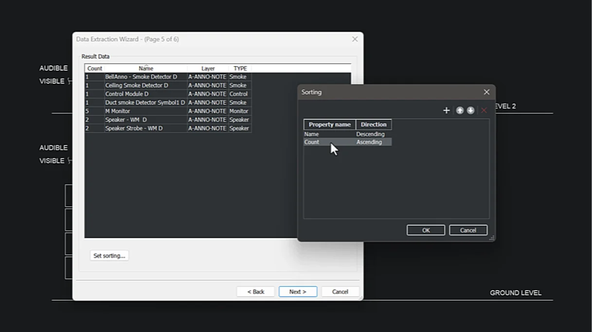Open Descending direction cell for Name
Screen dimensions: 592x332
point(373,134)
